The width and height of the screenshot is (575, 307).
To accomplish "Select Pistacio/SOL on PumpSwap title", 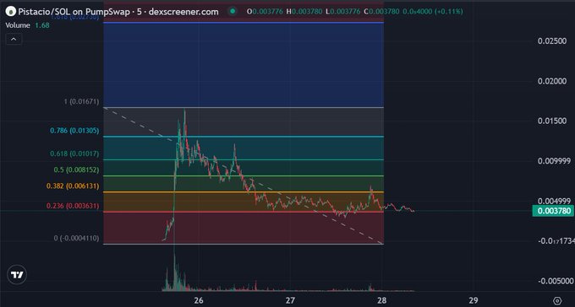I will (75, 12).
